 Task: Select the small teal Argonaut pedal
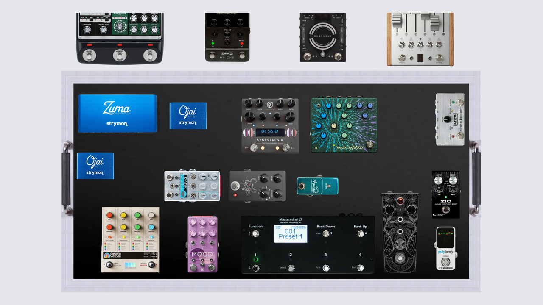tap(317, 186)
